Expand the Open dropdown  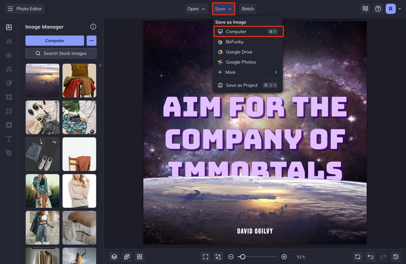point(196,9)
